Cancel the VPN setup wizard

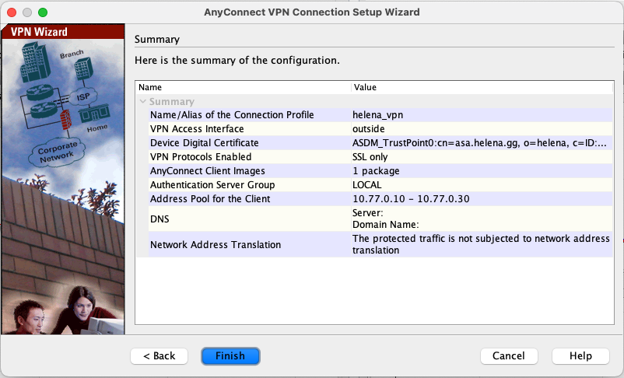click(509, 356)
